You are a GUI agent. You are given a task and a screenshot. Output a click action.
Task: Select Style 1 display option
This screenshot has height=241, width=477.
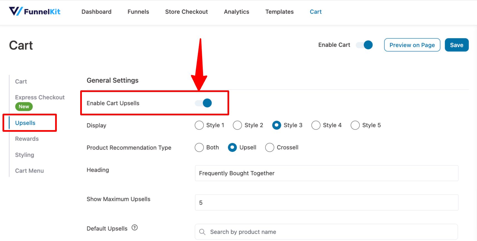click(x=199, y=125)
